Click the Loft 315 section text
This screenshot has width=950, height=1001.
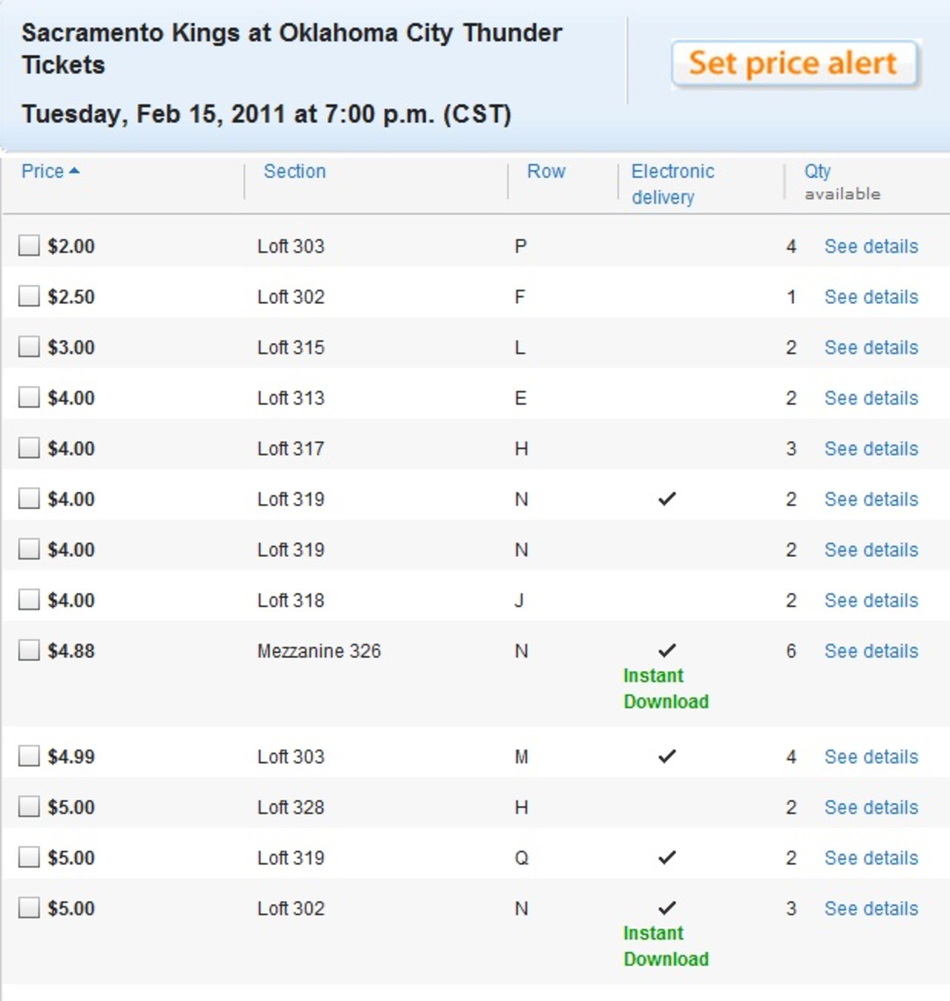click(291, 348)
